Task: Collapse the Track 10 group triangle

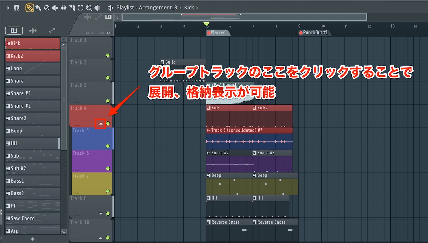Action: coord(101,238)
